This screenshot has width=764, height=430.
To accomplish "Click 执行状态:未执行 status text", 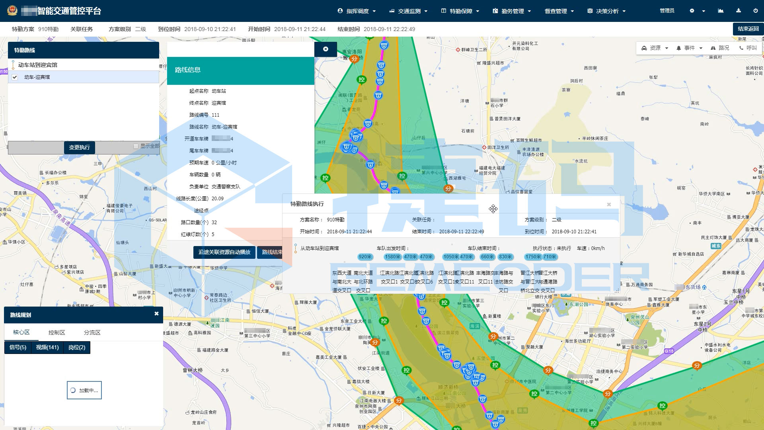I will tap(552, 248).
